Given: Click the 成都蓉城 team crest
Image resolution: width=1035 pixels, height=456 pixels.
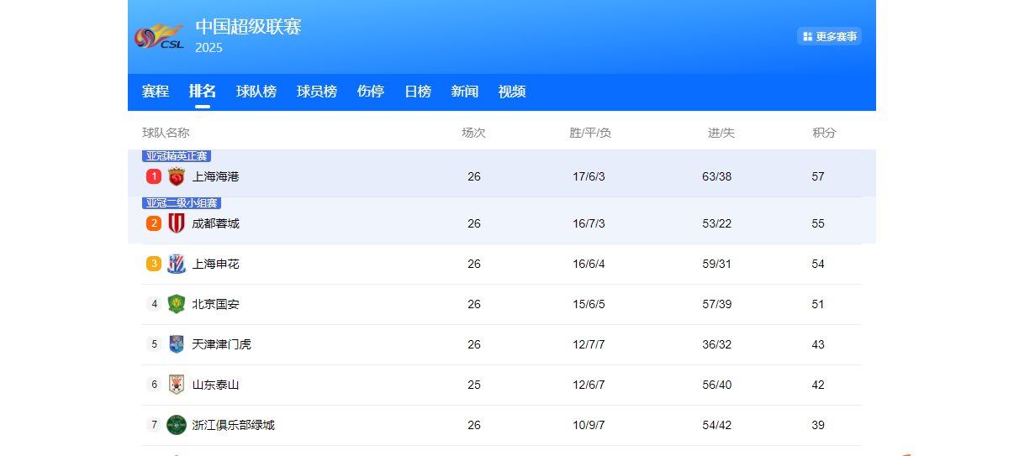Looking at the screenshot, I should click(177, 223).
